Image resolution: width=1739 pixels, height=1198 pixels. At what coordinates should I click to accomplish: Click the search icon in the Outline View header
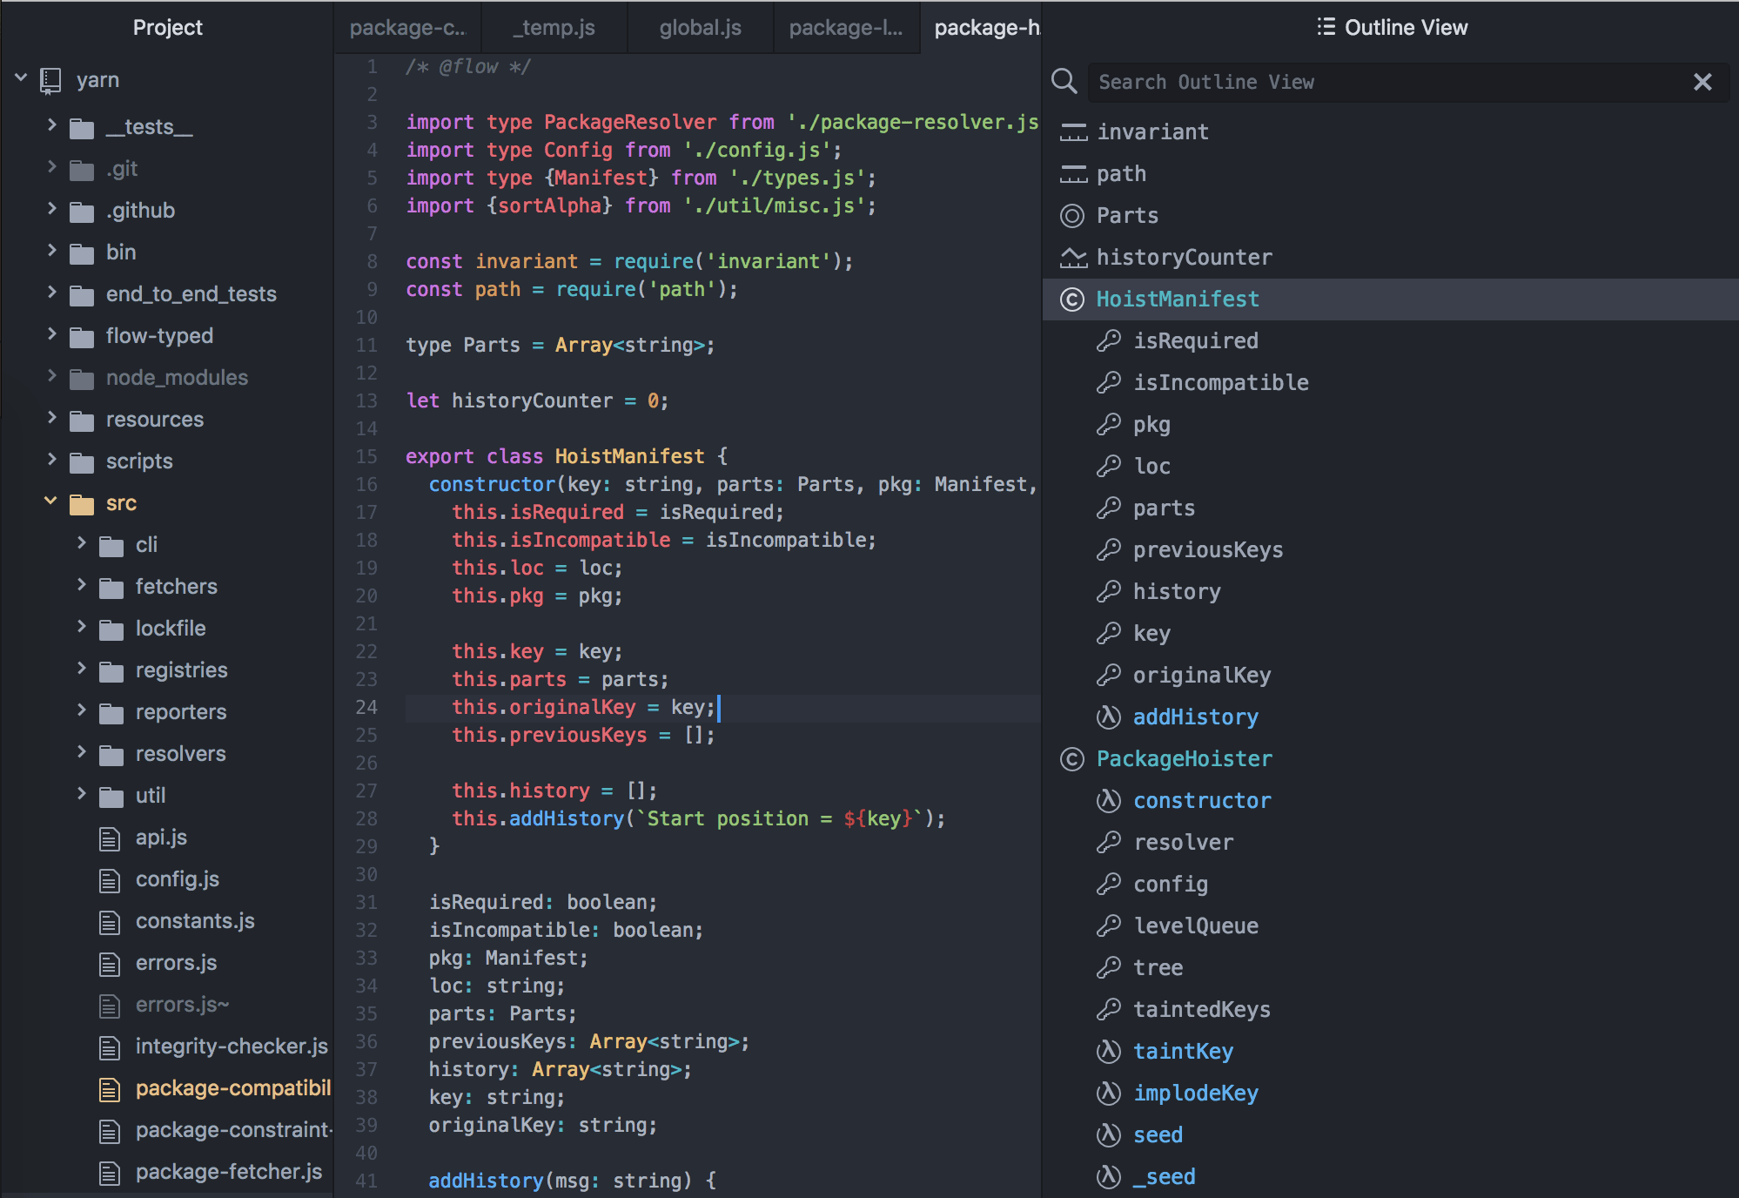1064,81
